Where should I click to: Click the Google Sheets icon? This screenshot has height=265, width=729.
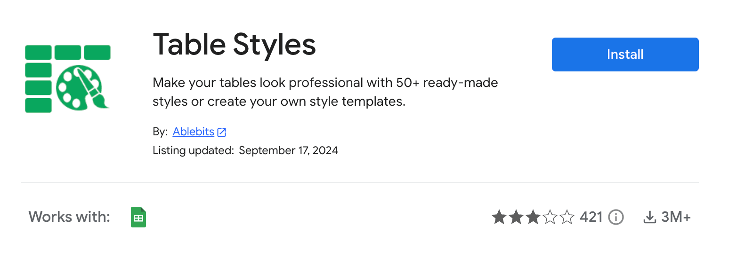point(138,217)
